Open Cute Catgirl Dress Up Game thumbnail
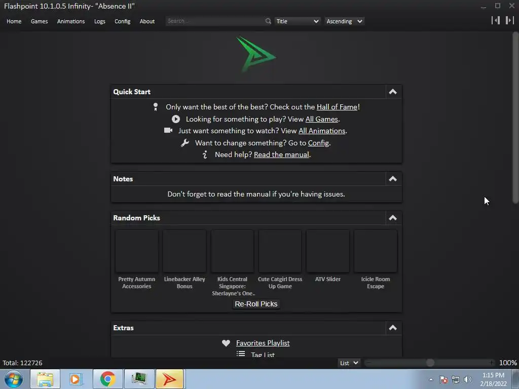 pos(280,251)
